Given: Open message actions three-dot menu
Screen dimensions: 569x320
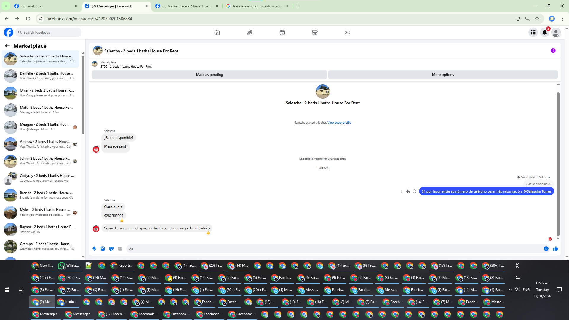Looking at the screenshot, I should pyautogui.click(x=401, y=191).
